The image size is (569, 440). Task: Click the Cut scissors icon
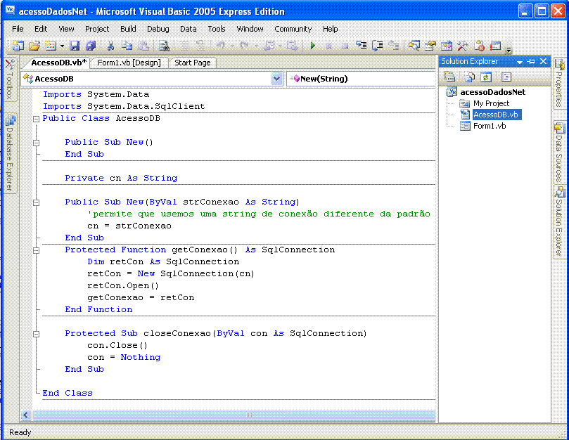coord(110,46)
